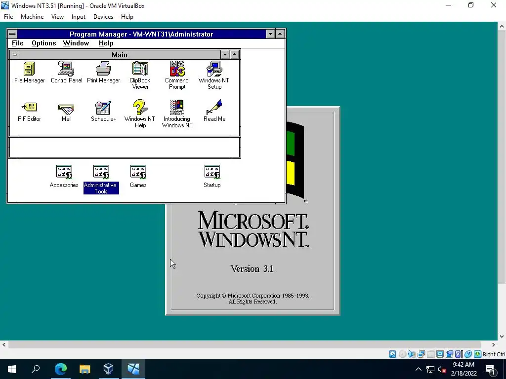506x379 pixels.
Task: Select the Games program group
Action: tap(138, 176)
